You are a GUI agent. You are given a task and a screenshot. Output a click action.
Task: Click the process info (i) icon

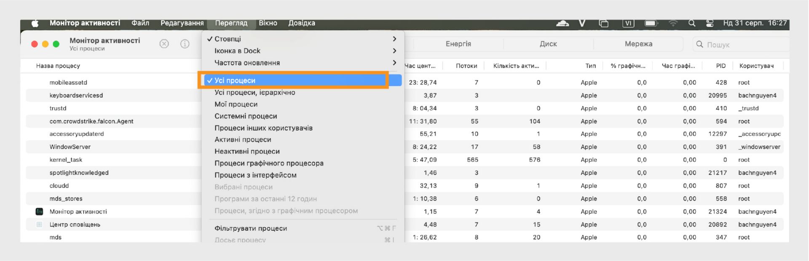(x=185, y=44)
